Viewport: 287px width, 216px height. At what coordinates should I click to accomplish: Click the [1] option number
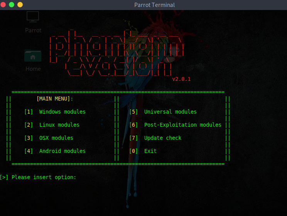coord(29,112)
